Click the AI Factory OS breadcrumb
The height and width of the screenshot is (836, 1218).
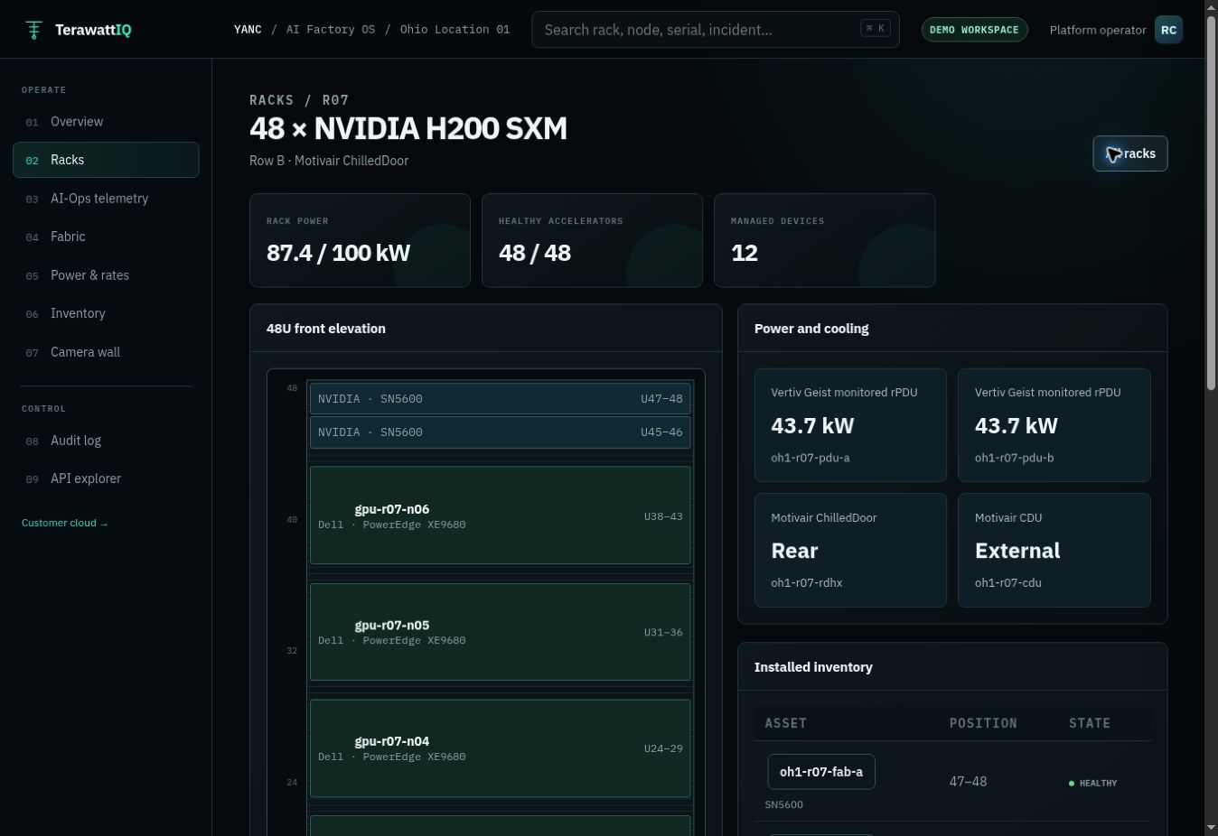pyautogui.click(x=331, y=30)
